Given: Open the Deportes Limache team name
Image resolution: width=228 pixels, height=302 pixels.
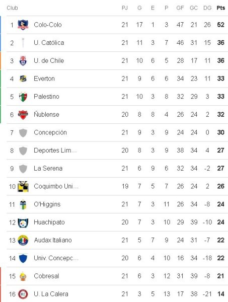Looking at the screenshot, I should [55, 150].
